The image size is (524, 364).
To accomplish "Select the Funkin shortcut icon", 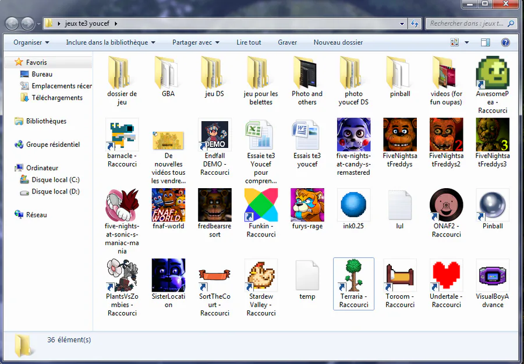I will [261, 205].
